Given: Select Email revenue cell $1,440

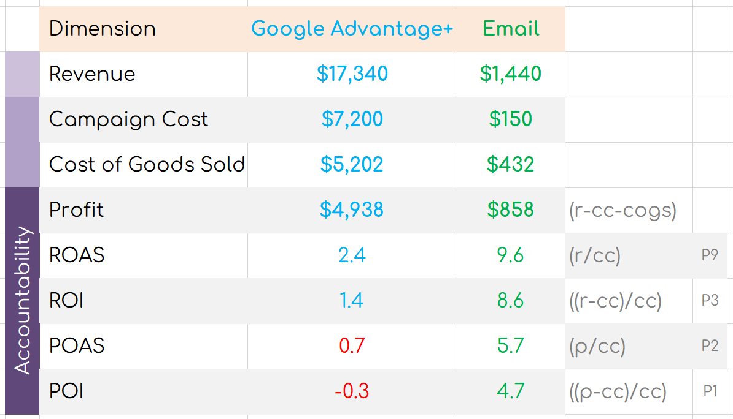Looking at the screenshot, I should click(x=511, y=74).
